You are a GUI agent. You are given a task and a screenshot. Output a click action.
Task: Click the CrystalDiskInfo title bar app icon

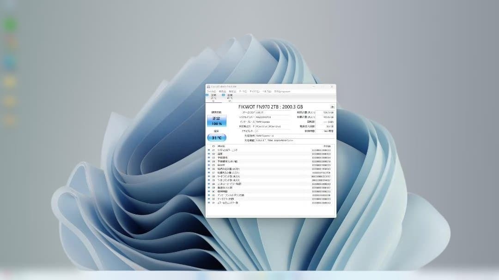pos(208,87)
